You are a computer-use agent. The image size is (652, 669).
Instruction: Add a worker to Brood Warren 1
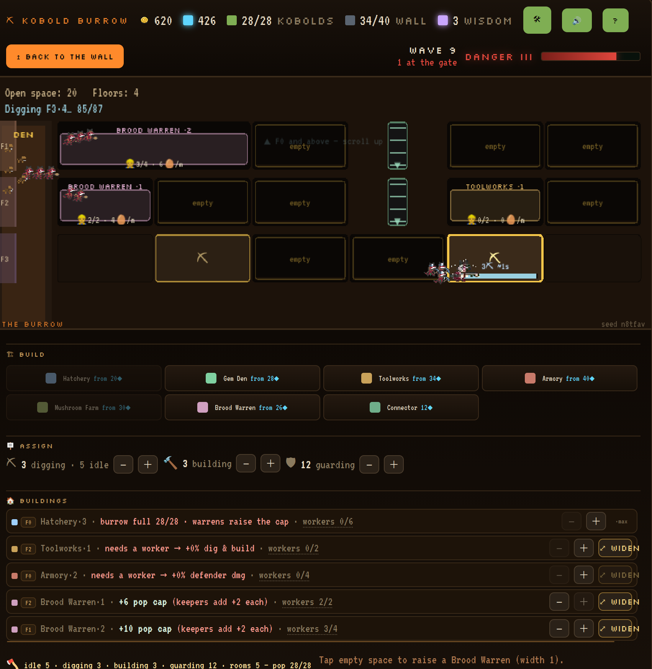(584, 602)
